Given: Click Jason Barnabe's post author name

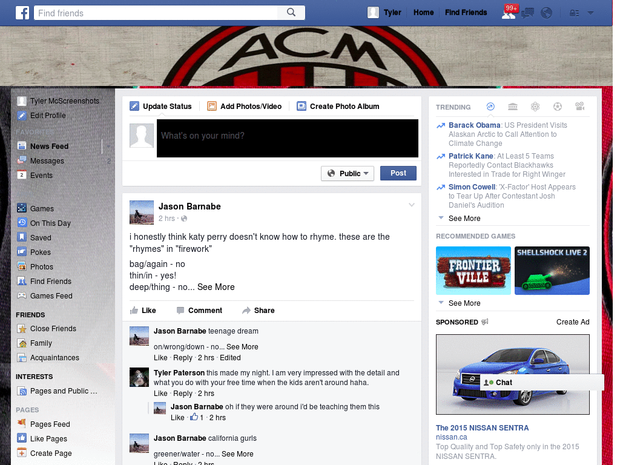Looking at the screenshot, I should pyautogui.click(x=190, y=206).
